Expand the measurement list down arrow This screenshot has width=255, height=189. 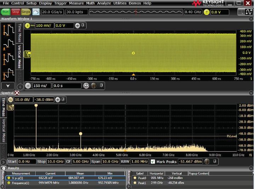[8, 86]
